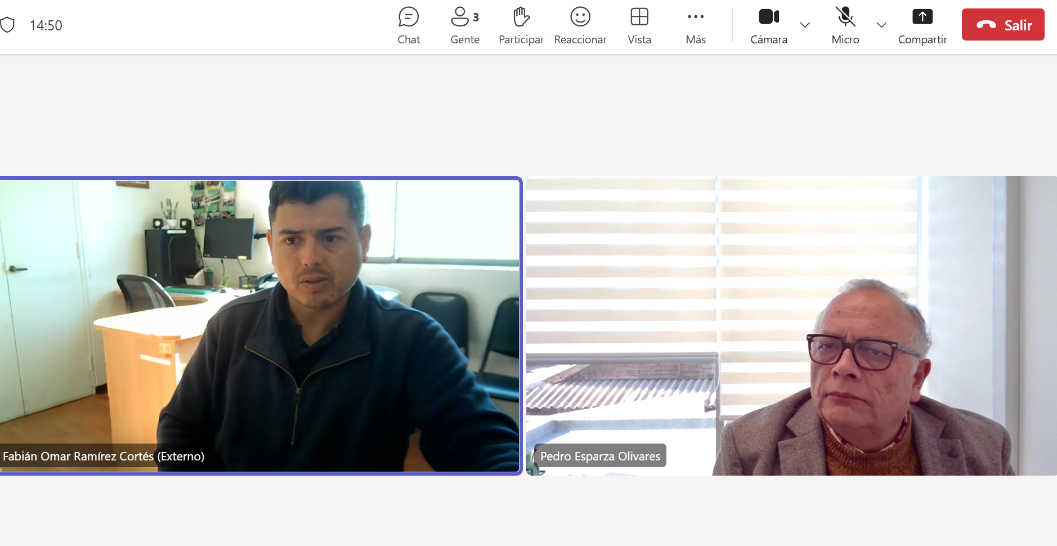Click the red hang-up phone icon
1057x546 pixels.
pos(986,25)
